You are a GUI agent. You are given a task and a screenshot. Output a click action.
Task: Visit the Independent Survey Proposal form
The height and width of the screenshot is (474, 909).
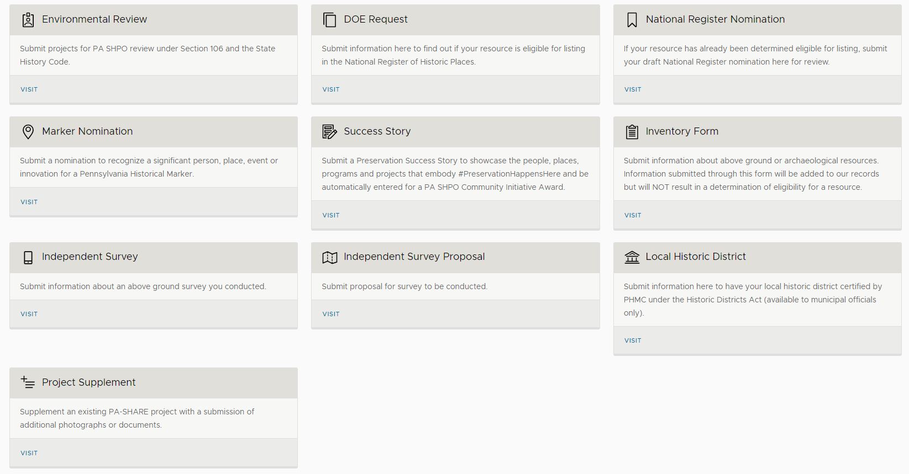pos(331,314)
